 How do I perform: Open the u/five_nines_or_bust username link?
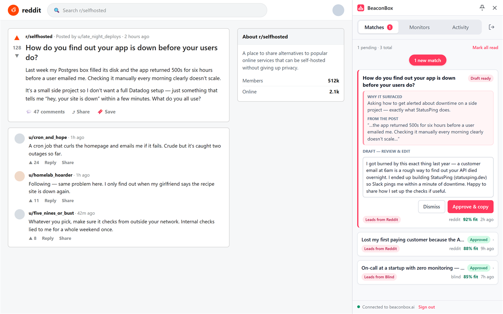point(51,213)
